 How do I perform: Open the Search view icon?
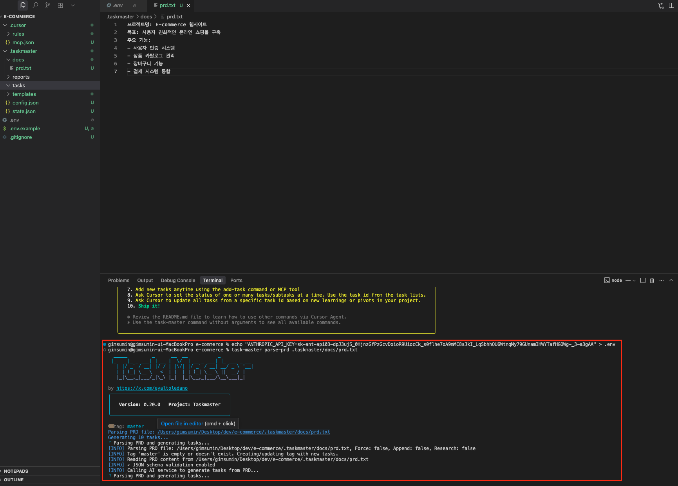click(x=35, y=5)
